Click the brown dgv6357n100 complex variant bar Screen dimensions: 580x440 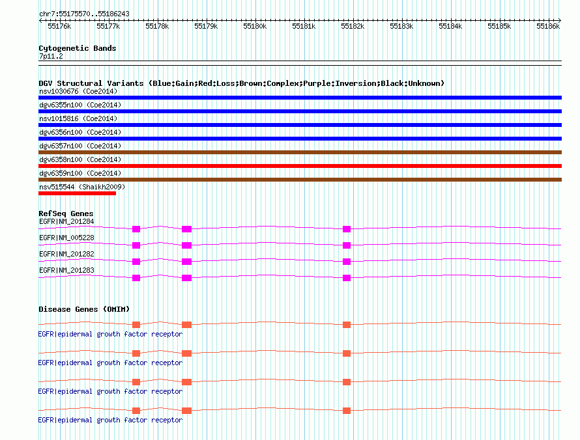point(300,152)
